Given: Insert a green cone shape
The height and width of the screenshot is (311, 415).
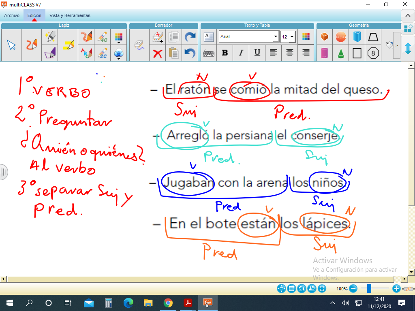Looking at the screenshot, I should click(x=340, y=53).
